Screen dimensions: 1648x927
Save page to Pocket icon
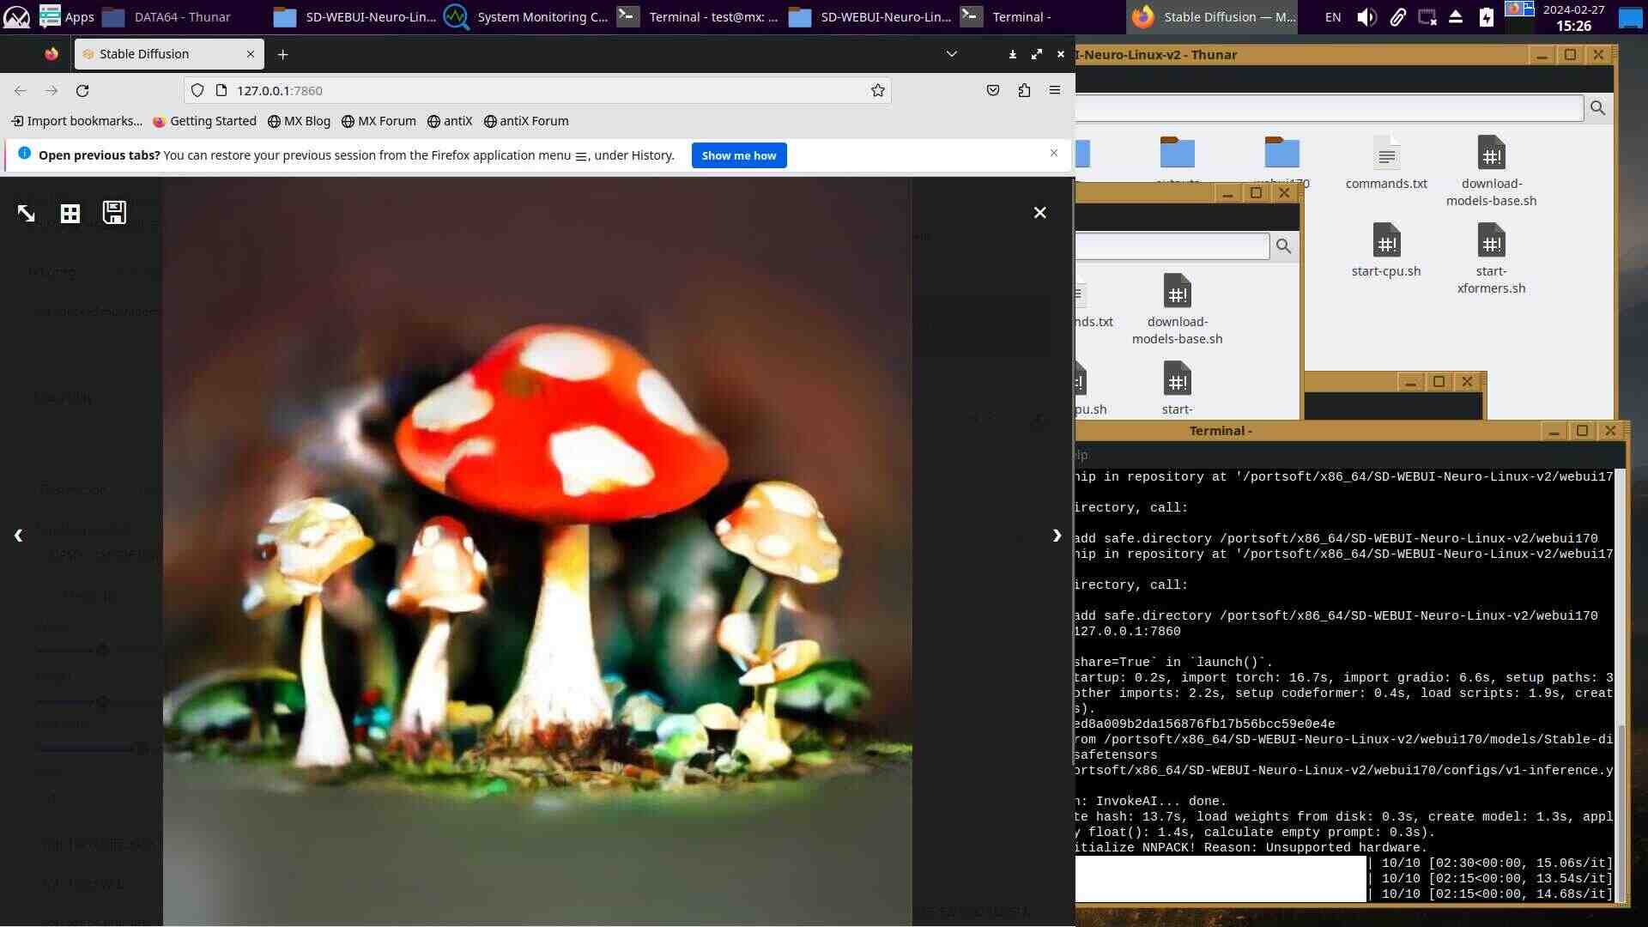pos(993,90)
